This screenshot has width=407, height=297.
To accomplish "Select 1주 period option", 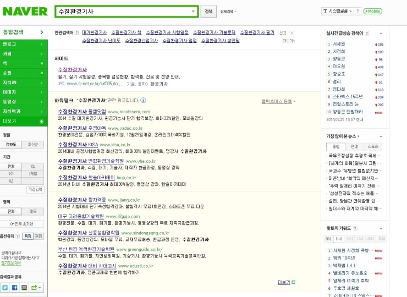I will (x=11, y=174).
